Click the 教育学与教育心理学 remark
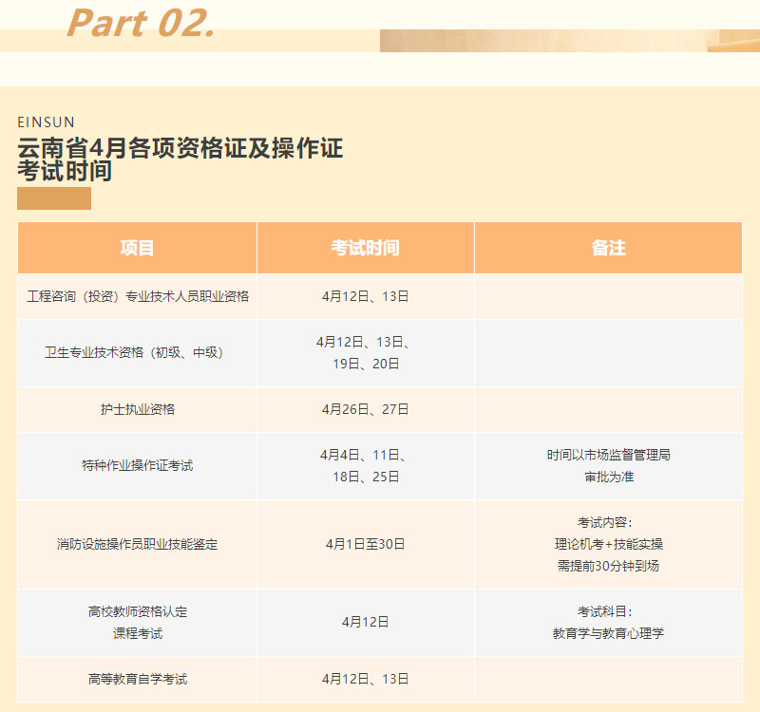The width and height of the screenshot is (760, 712). (x=608, y=632)
